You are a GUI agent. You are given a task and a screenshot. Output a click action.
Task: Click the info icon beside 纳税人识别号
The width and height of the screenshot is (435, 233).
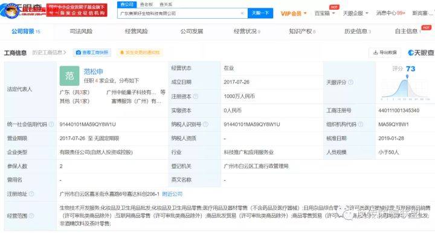coord(205,124)
